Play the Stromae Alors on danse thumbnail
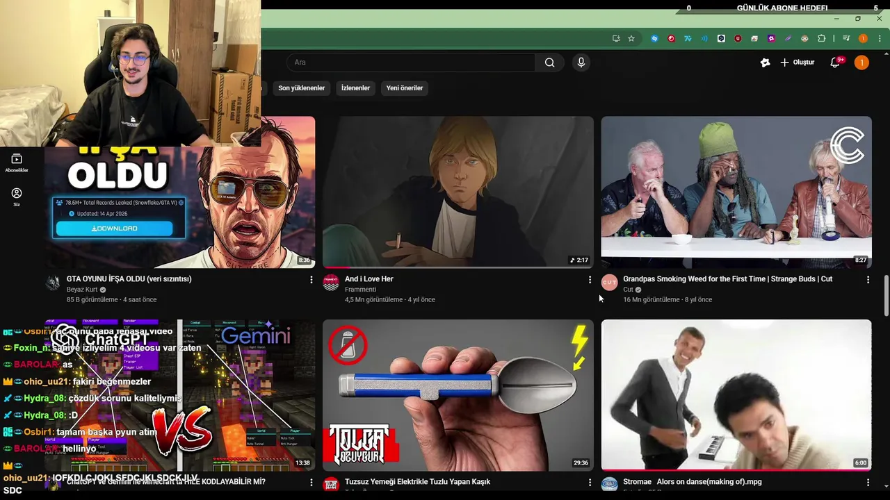 [736, 395]
